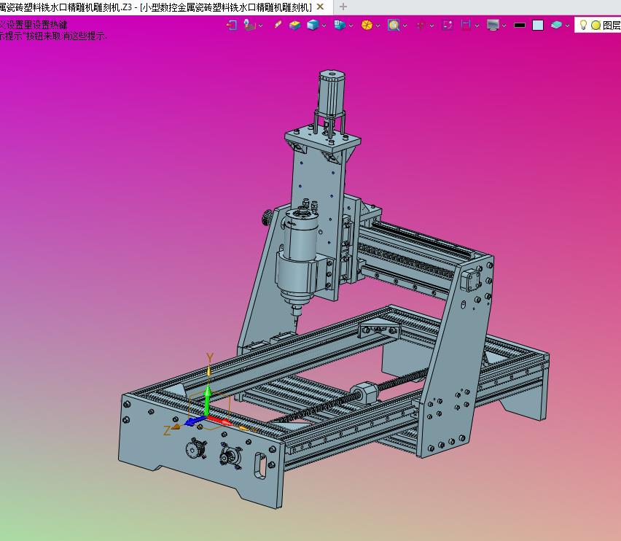The height and width of the screenshot is (541, 621).
Task: Toggle the light bulb visibility icon
Action: click(583, 25)
